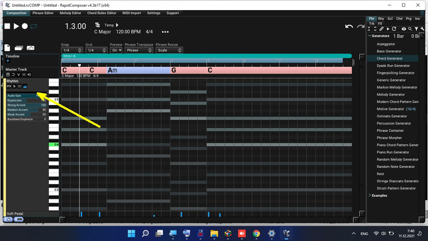The image size is (428, 241).
Task: Open the Phrase Transpose dropdown
Action: [138, 50]
